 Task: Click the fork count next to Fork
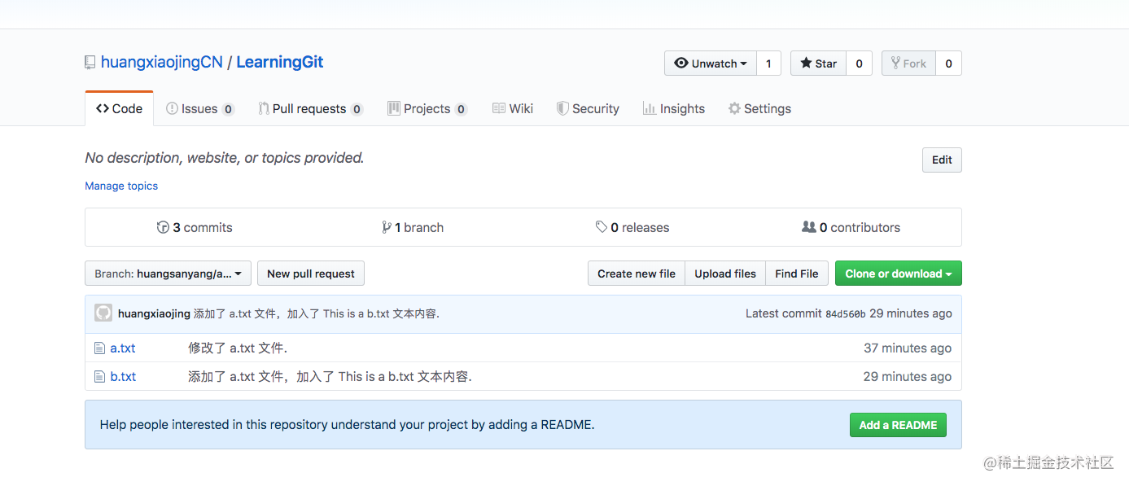pos(948,63)
